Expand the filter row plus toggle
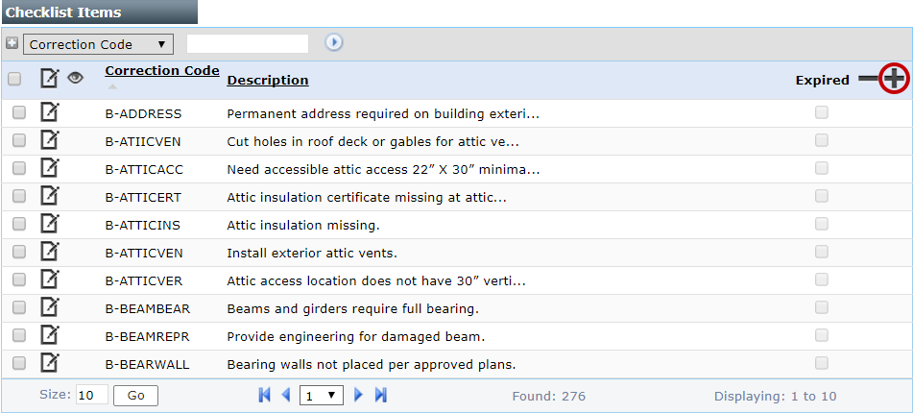913x413 pixels. (12, 44)
